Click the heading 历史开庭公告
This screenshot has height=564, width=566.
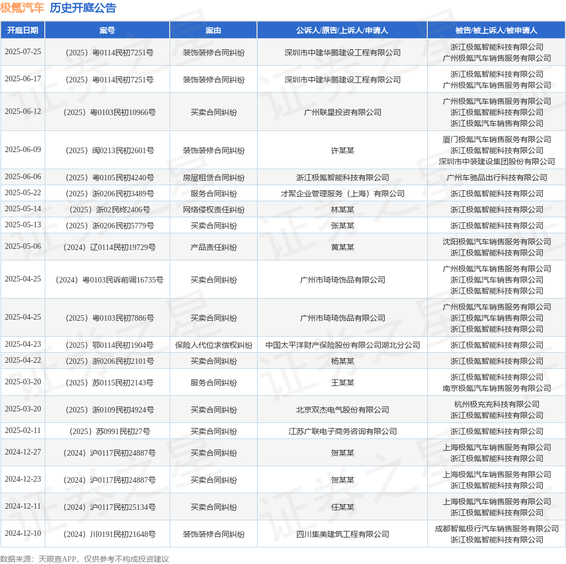point(83,8)
